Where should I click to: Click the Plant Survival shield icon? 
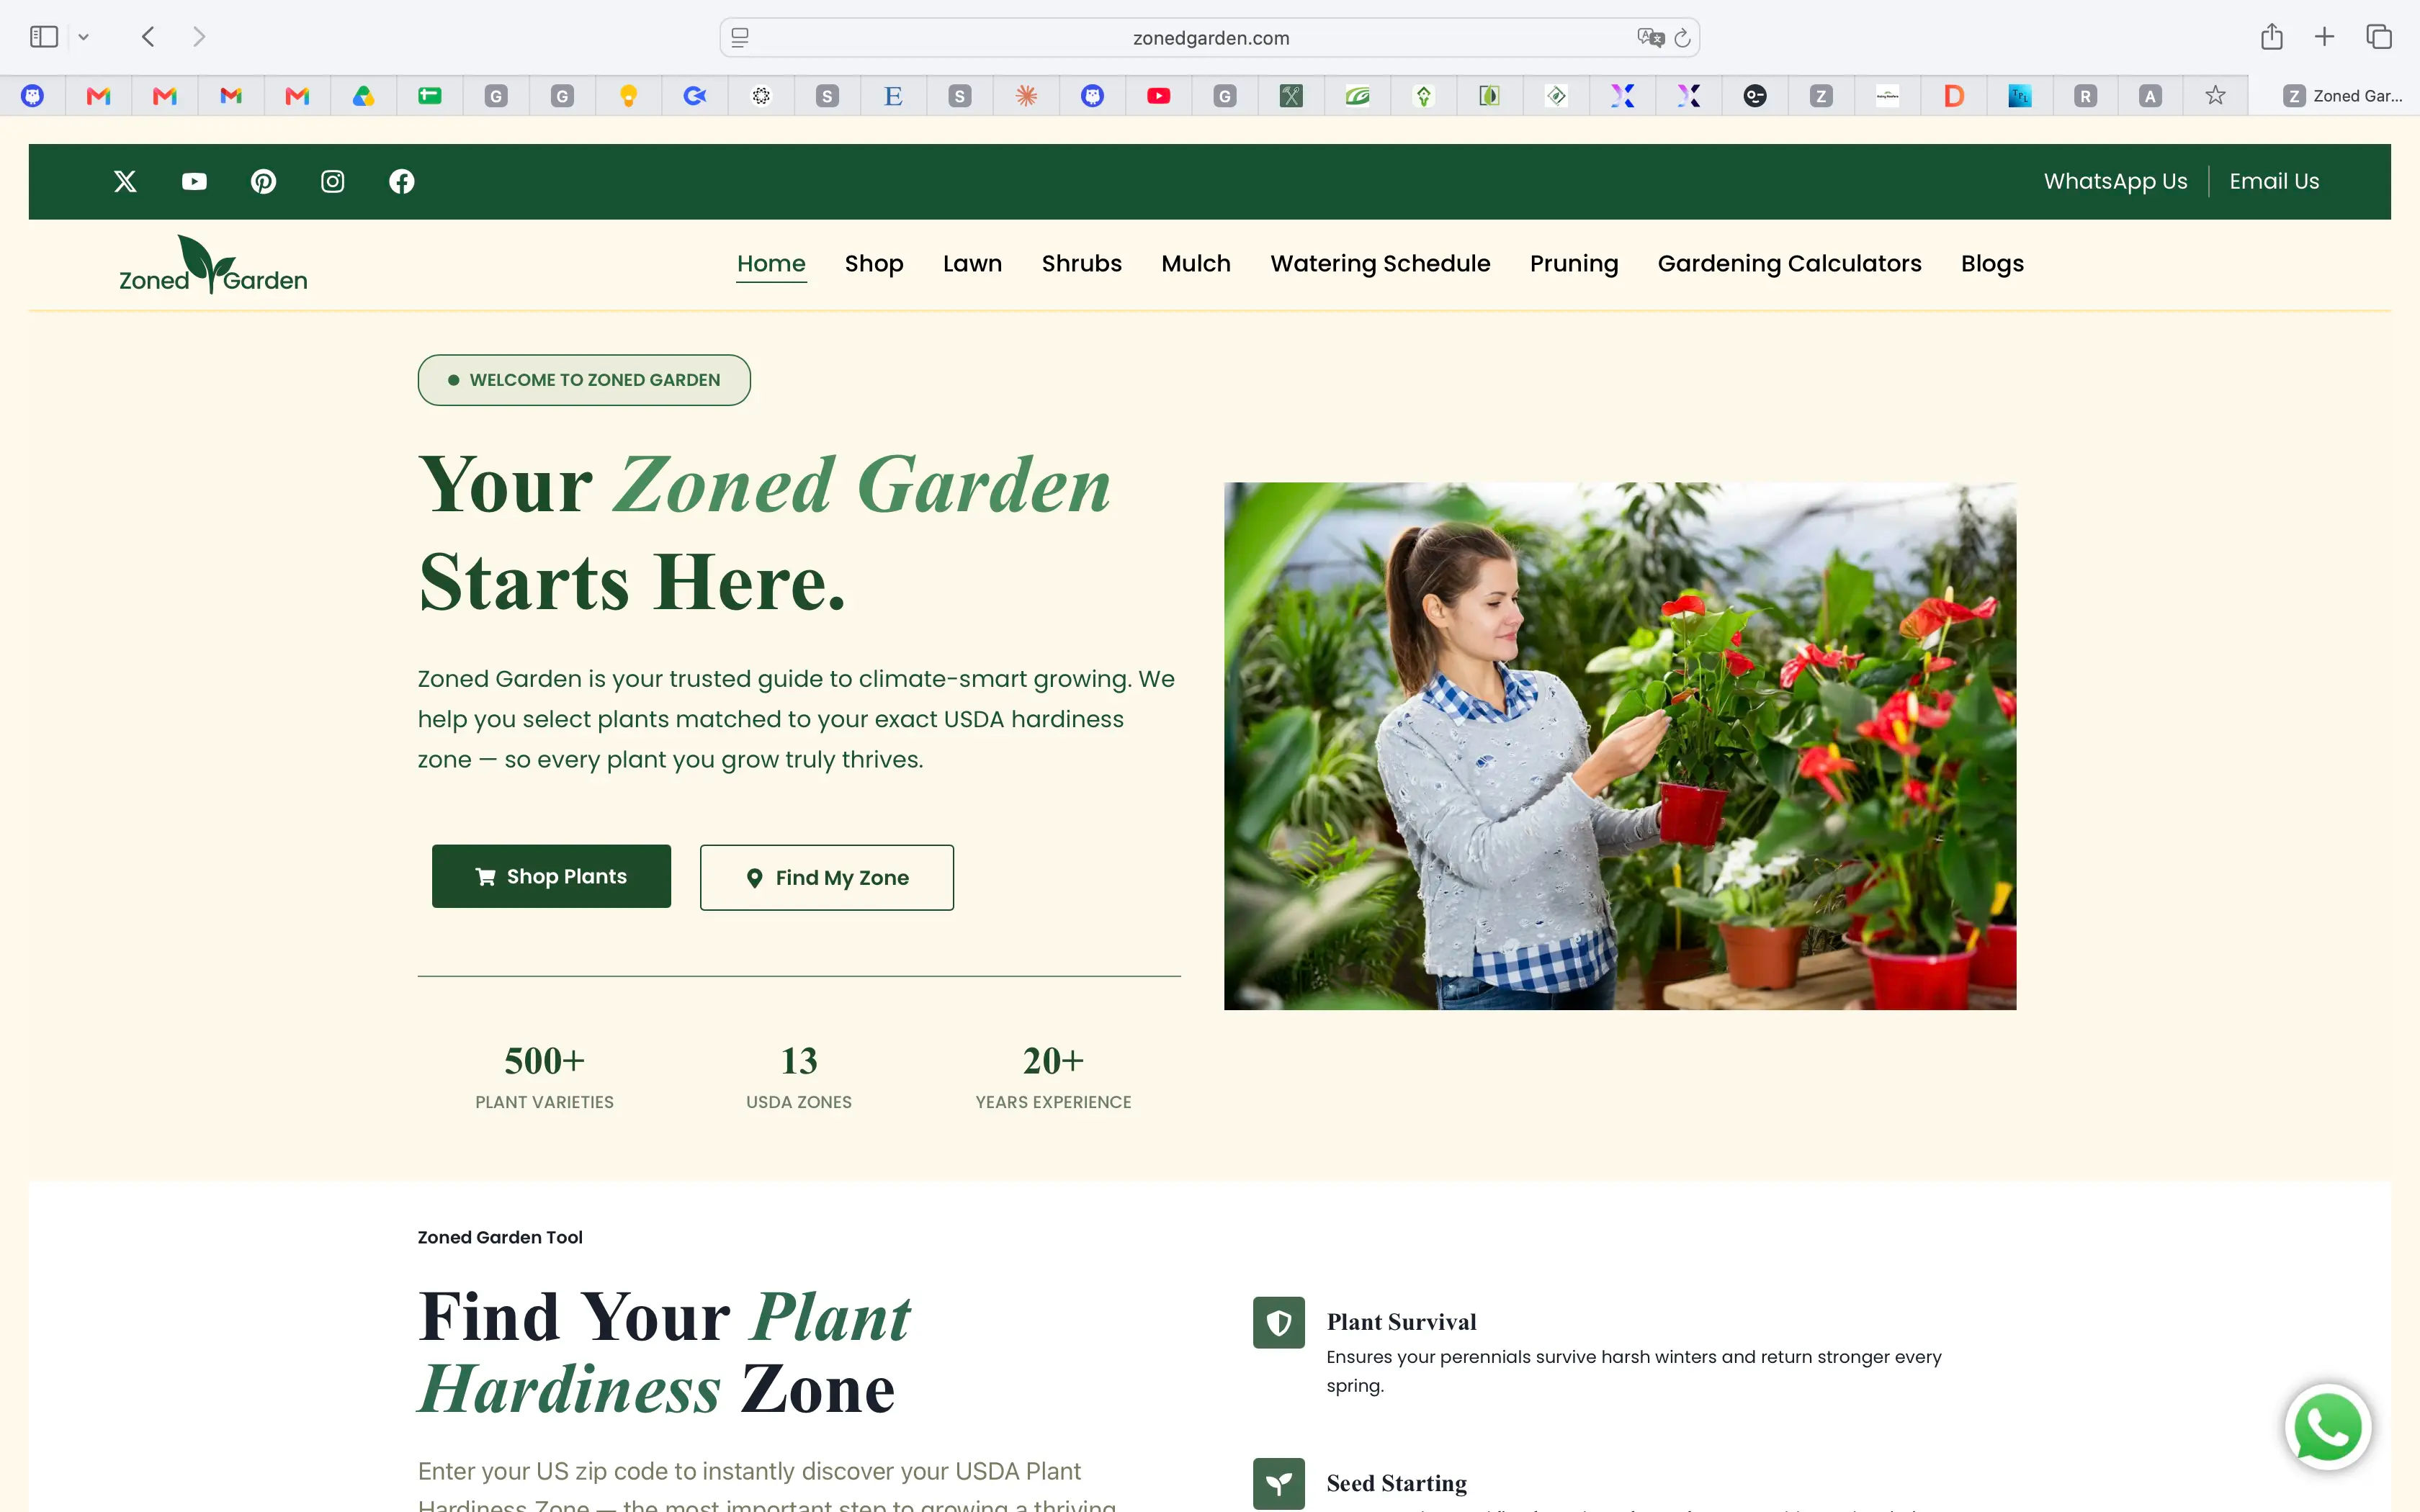pyautogui.click(x=1278, y=1323)
